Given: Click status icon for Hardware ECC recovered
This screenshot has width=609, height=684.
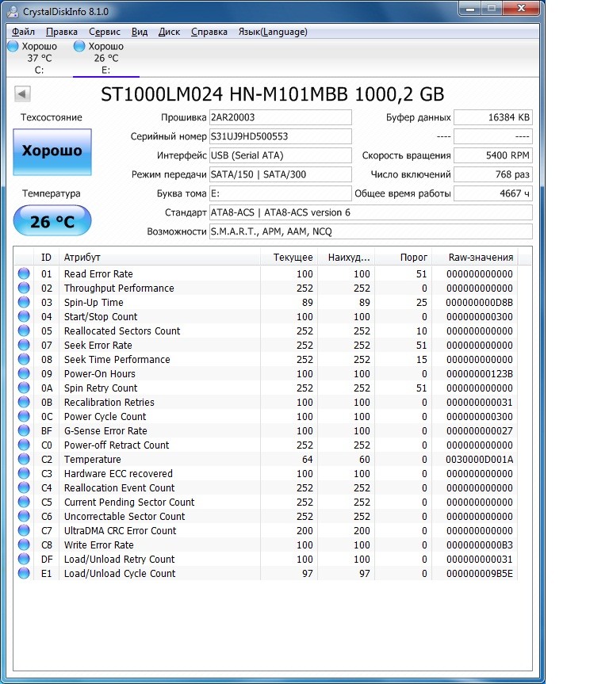Looking at the screenshot, I should (24, 473).
